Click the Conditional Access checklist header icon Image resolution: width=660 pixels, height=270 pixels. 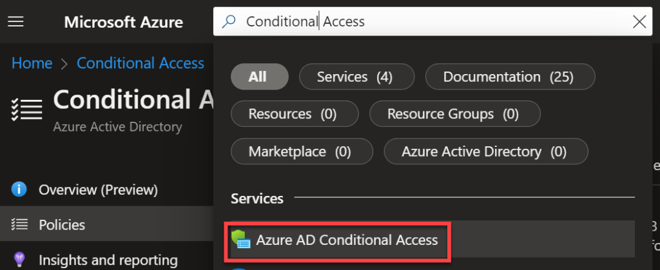tap(26, 110)
